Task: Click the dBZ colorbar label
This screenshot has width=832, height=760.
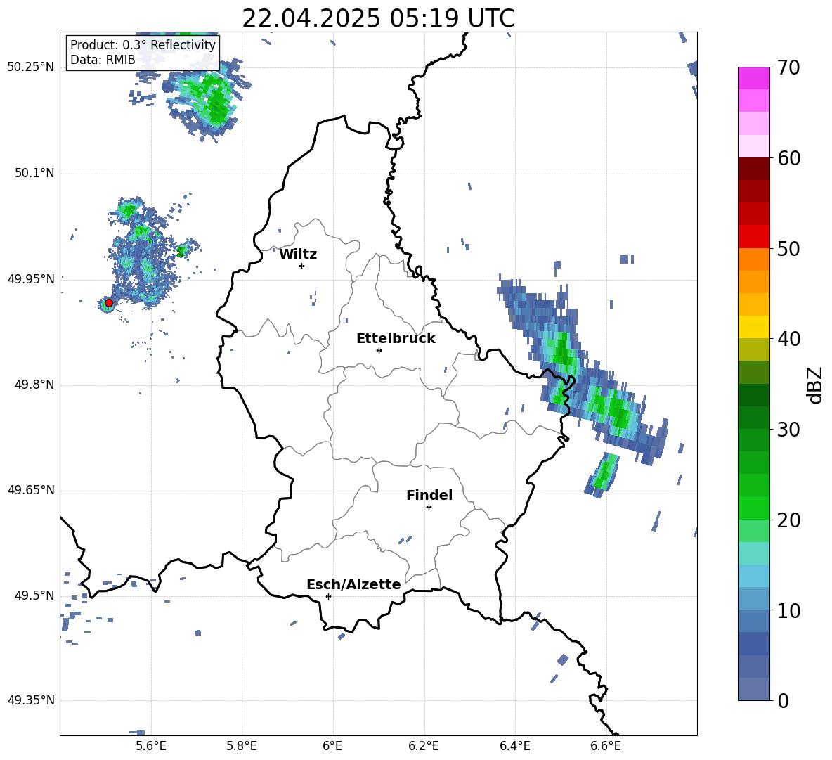Action: coord(816,385)
